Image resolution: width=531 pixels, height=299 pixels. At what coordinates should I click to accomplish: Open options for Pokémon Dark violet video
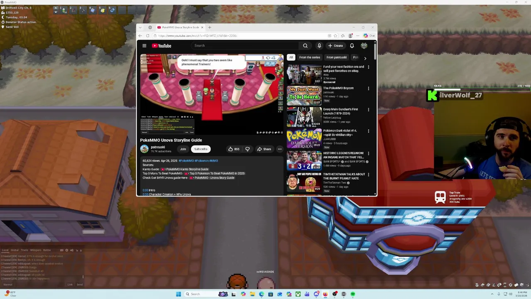368,131
